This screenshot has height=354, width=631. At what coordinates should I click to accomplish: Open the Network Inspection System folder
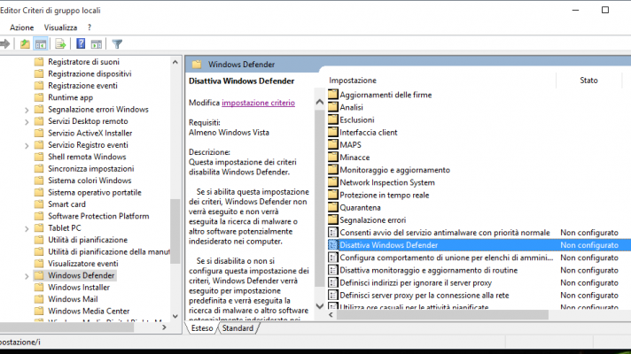click(x=381, y=182)
